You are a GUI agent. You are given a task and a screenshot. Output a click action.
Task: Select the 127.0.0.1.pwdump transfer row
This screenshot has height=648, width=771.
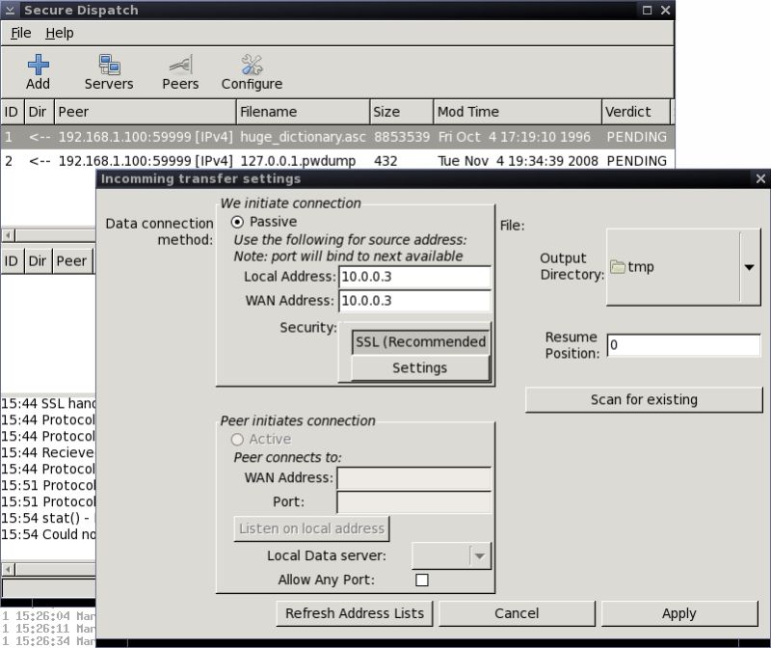[x=337, y=161]
